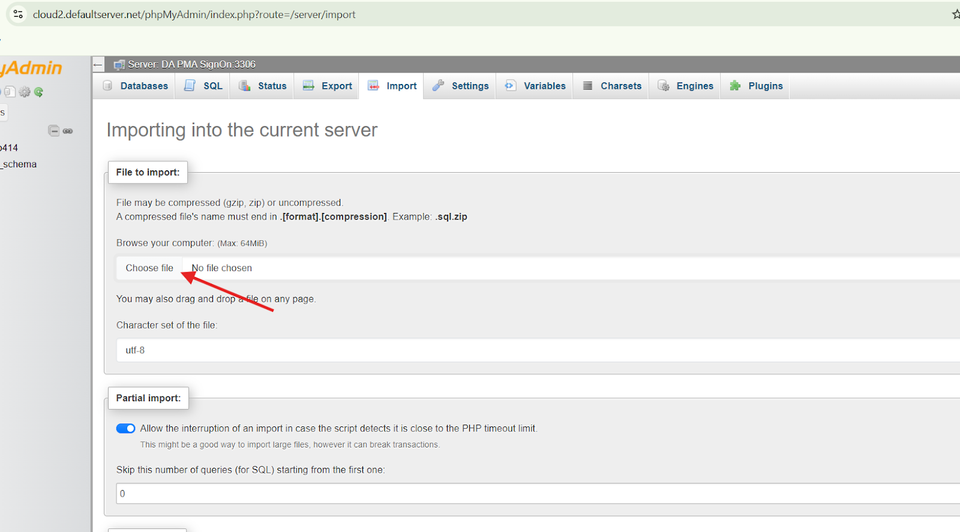The width and height of the screenshot is (960, 532).
Task: Click the Databases cylinder icon
Action: tap(108, 86)
